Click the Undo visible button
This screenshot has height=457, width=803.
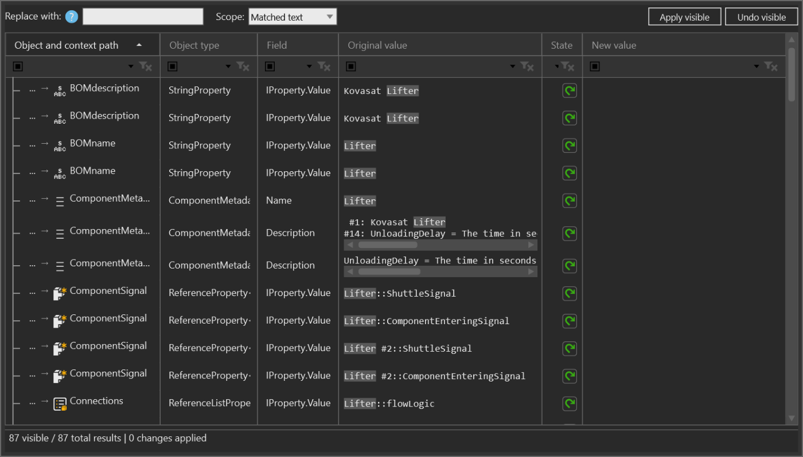(761, 17)
